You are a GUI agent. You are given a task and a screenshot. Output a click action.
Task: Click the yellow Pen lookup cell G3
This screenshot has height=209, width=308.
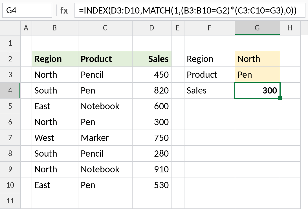tap(257, 75)
